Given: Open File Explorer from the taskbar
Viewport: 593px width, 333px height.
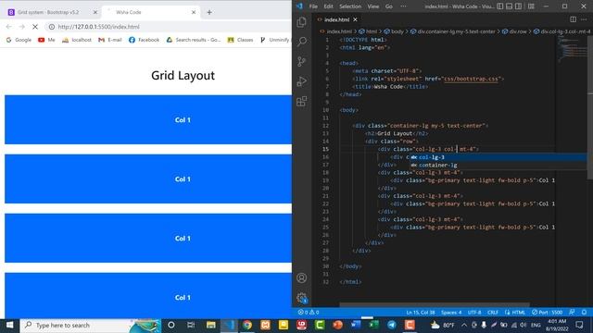Looking at the screenshot, I should (210, 325).
